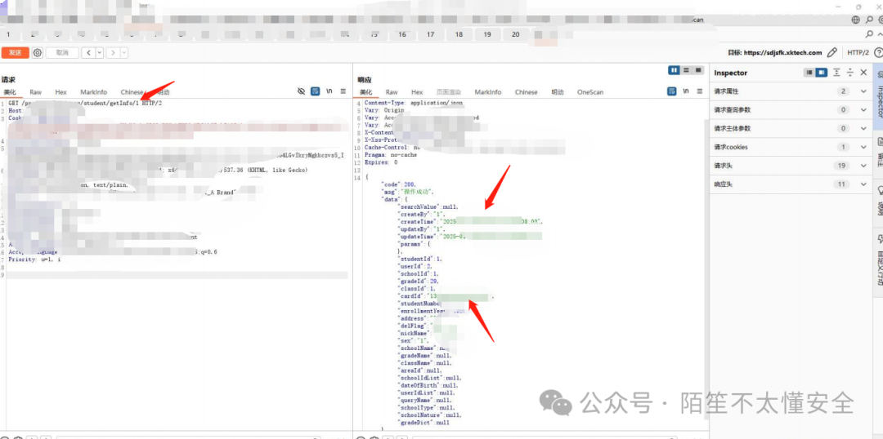The width and height of the screenshot is (883, 439).
Task: Click the Pragma: no-cache response header
Action: pos(390,154)
